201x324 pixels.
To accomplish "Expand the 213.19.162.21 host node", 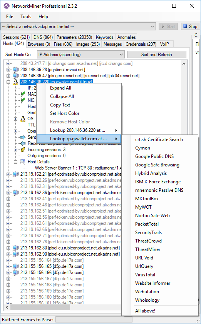I will pos(8,174).
